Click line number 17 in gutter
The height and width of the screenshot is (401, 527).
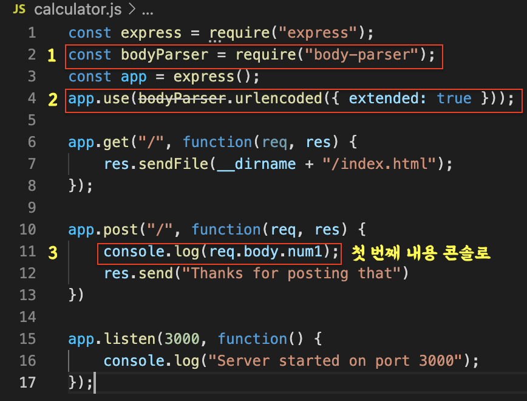(27, 383)
